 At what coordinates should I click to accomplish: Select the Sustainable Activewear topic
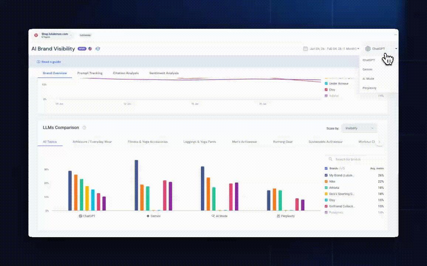[325, 142]
